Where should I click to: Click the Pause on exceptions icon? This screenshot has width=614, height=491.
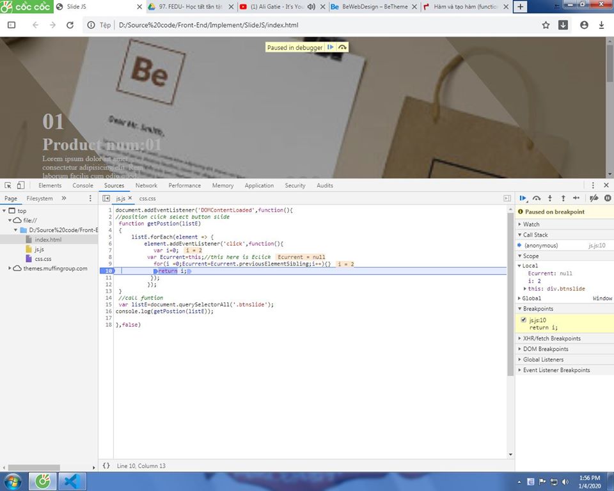pyautogui.click(x=606, y=198)
